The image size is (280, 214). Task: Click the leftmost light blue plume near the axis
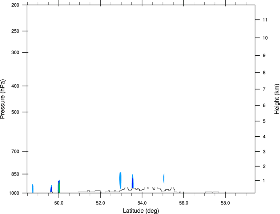pos(33,188)
